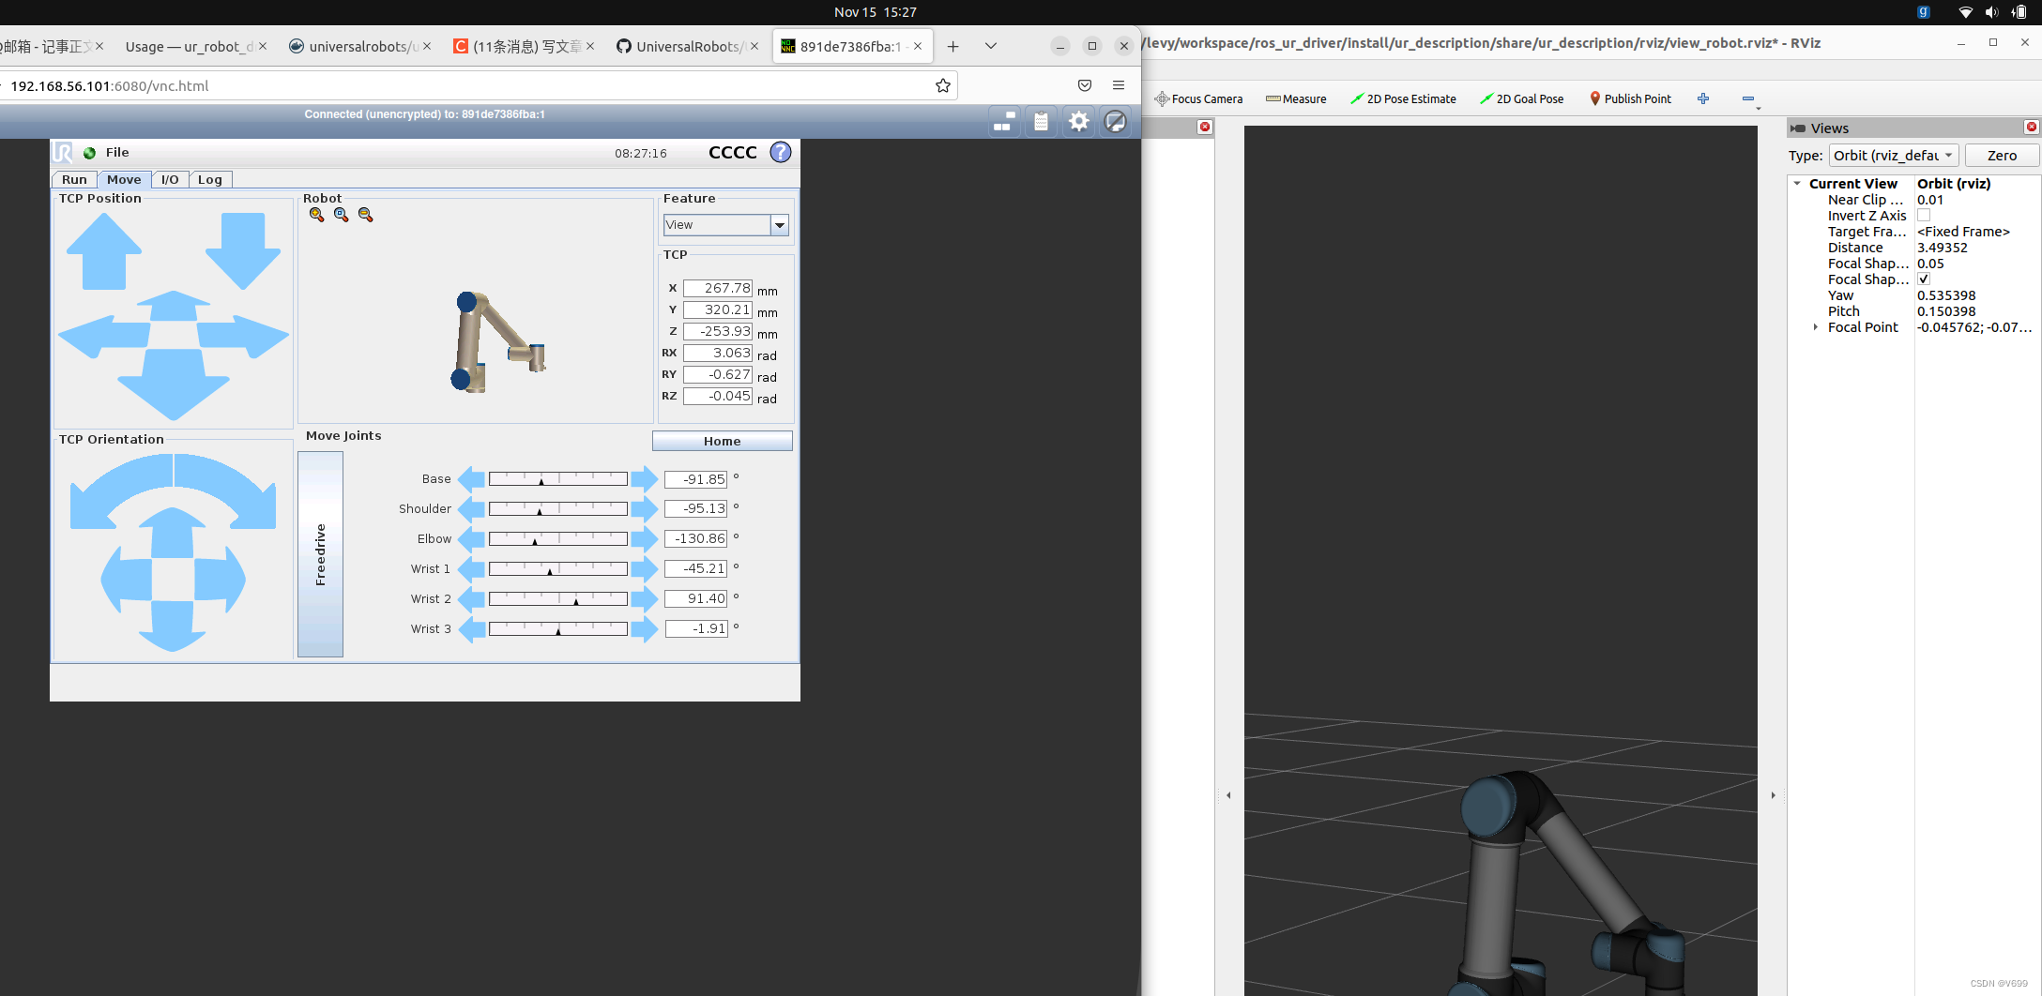Open noVNC clipboard icon
Screen dimensions: 2042x996
pos(1042,122)
